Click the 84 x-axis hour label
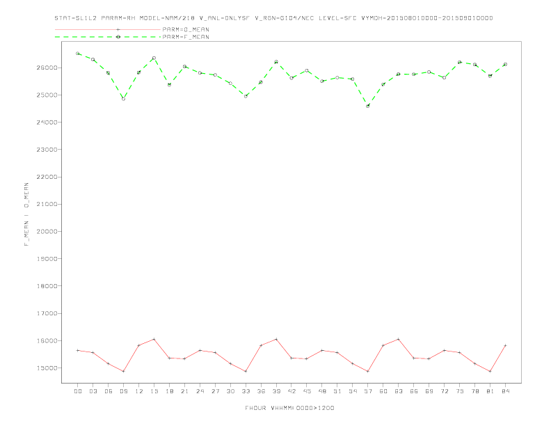551x426 pixels. [505, 391]
